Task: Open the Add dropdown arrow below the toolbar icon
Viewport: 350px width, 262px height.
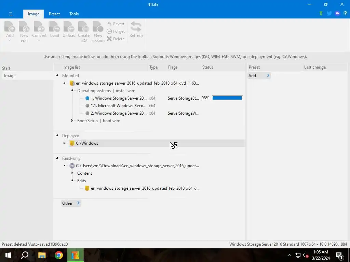Action: coord(10,40)
